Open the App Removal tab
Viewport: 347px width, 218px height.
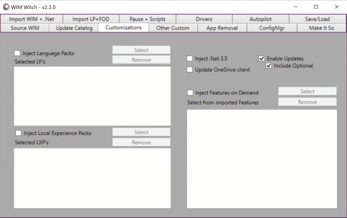click(222, 28)
